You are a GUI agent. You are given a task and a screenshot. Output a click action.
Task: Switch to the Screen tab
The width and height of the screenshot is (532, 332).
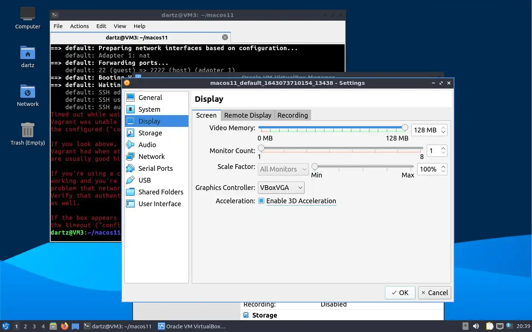pos(206,115)
